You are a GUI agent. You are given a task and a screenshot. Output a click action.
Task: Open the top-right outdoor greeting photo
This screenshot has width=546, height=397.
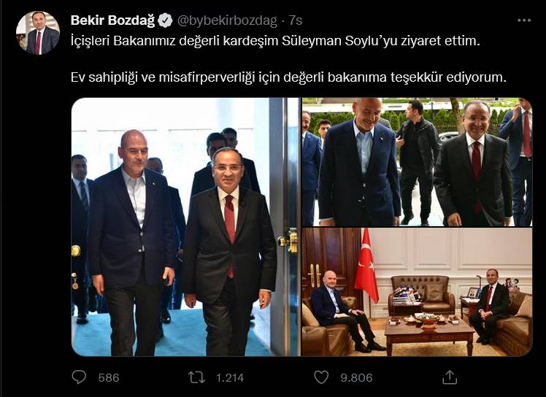coord(417,162)
